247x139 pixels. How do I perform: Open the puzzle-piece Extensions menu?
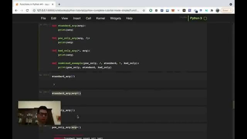pos(212,10)
